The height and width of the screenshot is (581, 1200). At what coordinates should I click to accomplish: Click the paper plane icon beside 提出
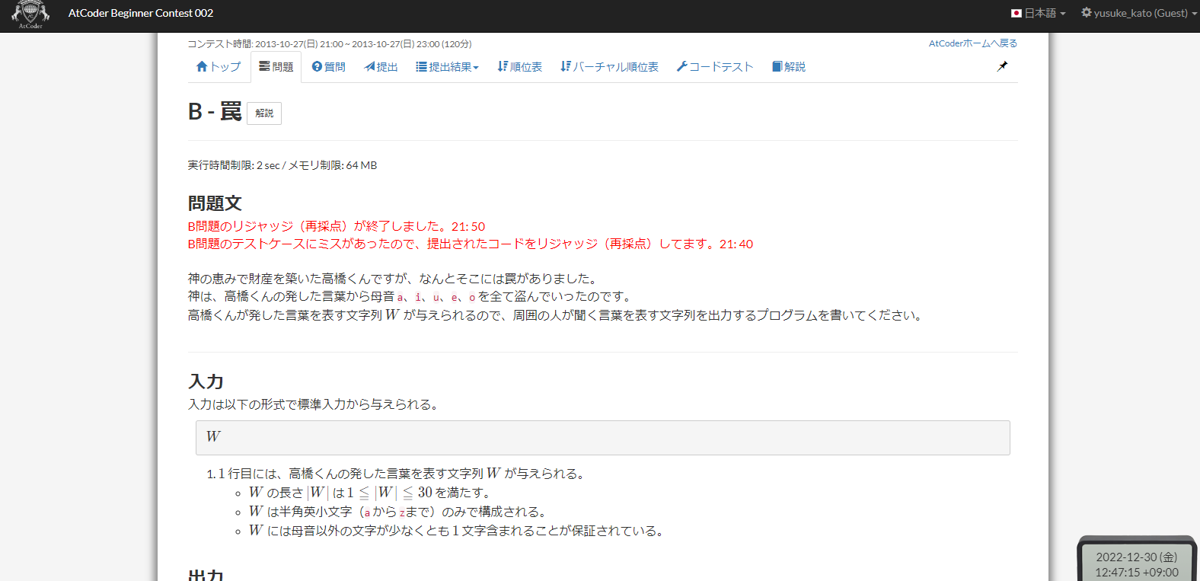tap(370, 67)
